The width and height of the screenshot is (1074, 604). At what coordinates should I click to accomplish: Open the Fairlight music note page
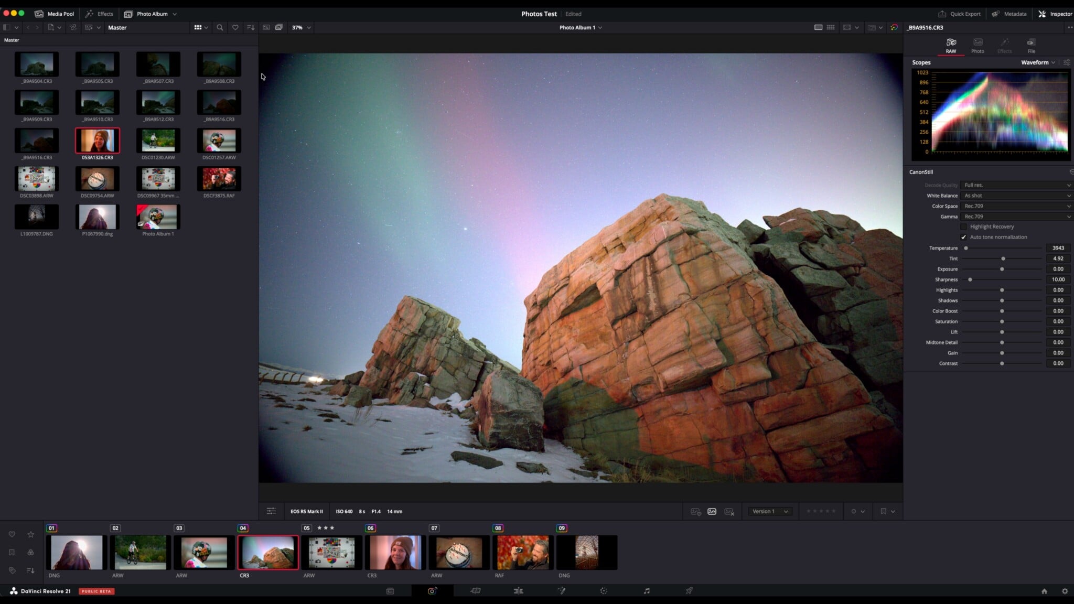[647, 591]
